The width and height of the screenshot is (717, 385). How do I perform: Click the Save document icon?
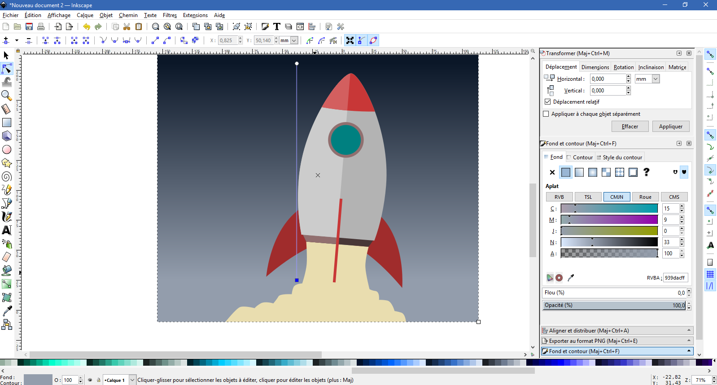point(29,26)
